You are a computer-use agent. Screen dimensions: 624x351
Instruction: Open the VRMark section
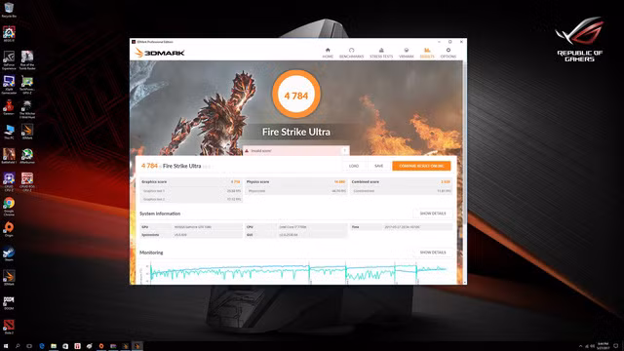click(x=407, y=53)
